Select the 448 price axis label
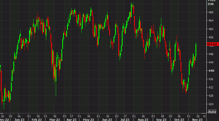 pyautogui.click(x=210, y=54)
